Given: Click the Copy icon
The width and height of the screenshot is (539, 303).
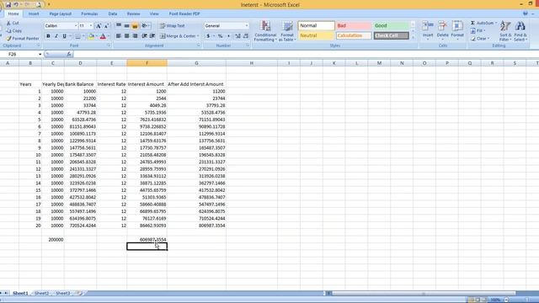Looking at the screenshot, I should 8,31.
